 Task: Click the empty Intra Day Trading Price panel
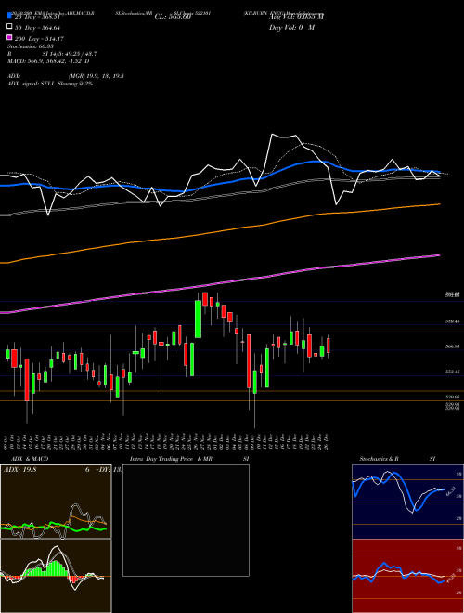[x=186, y=520]
